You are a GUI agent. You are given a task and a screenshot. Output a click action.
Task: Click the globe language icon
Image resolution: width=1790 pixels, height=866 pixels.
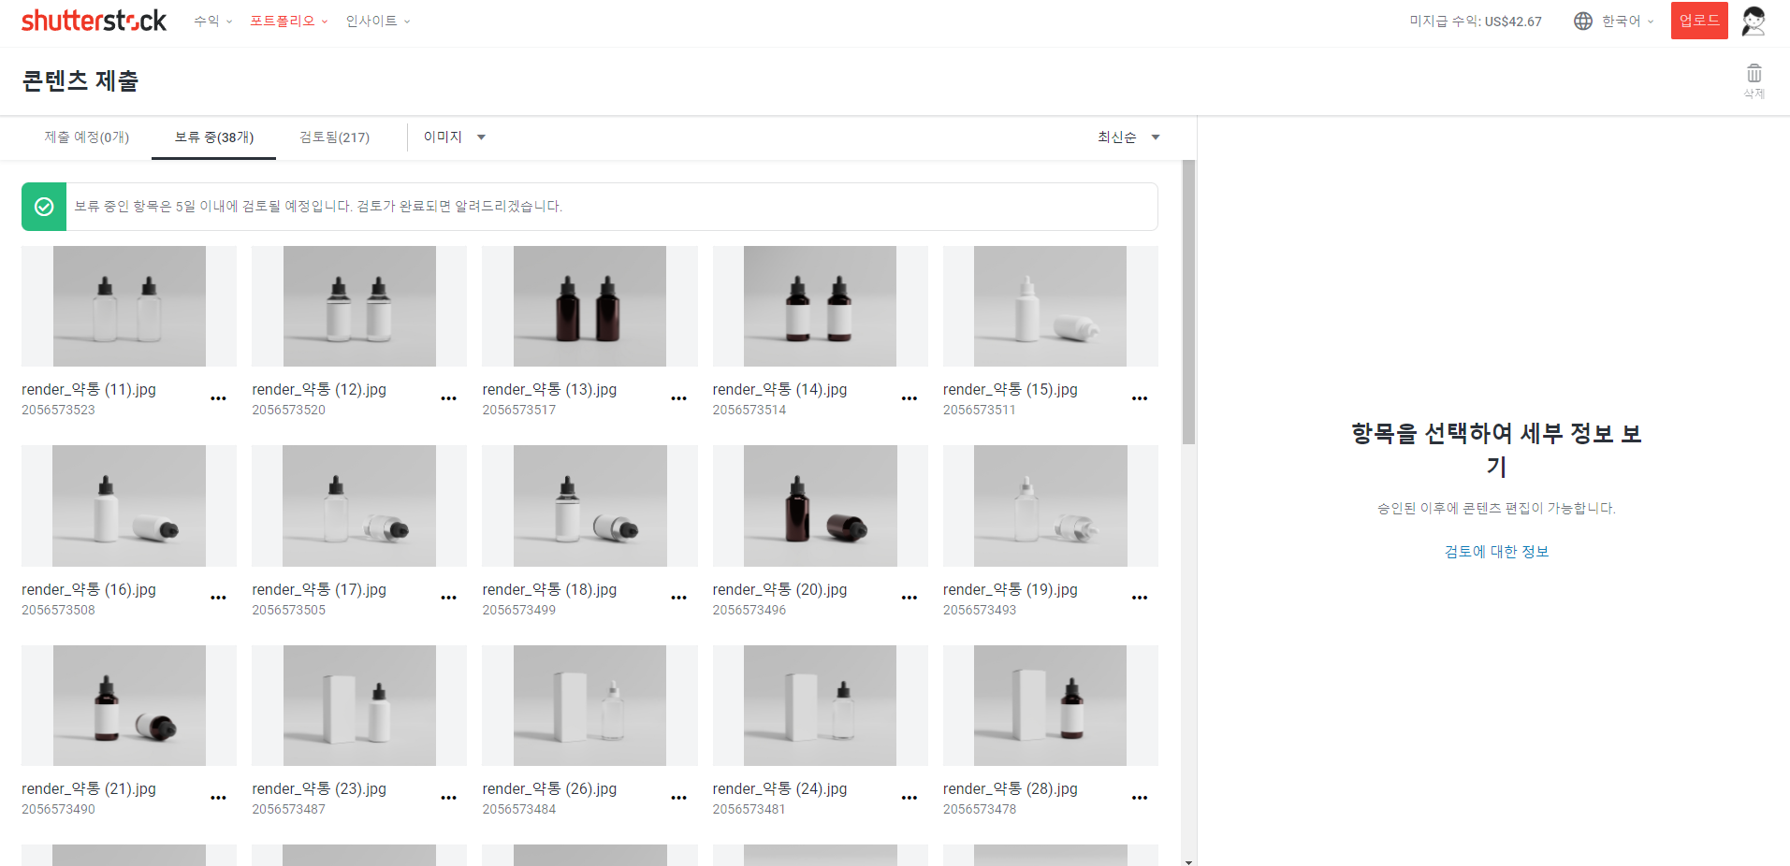(1583, 21)
